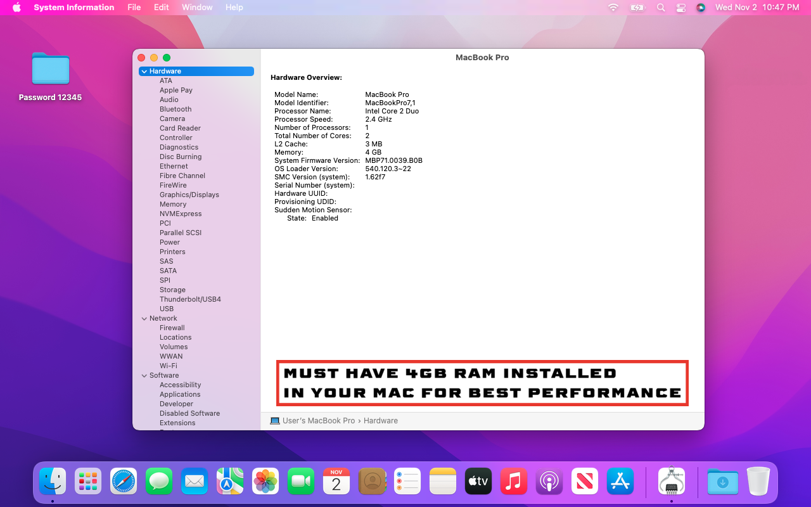The image size is (811, 507).
Task: Open Messages app in Dock
Action: point(159,481)
